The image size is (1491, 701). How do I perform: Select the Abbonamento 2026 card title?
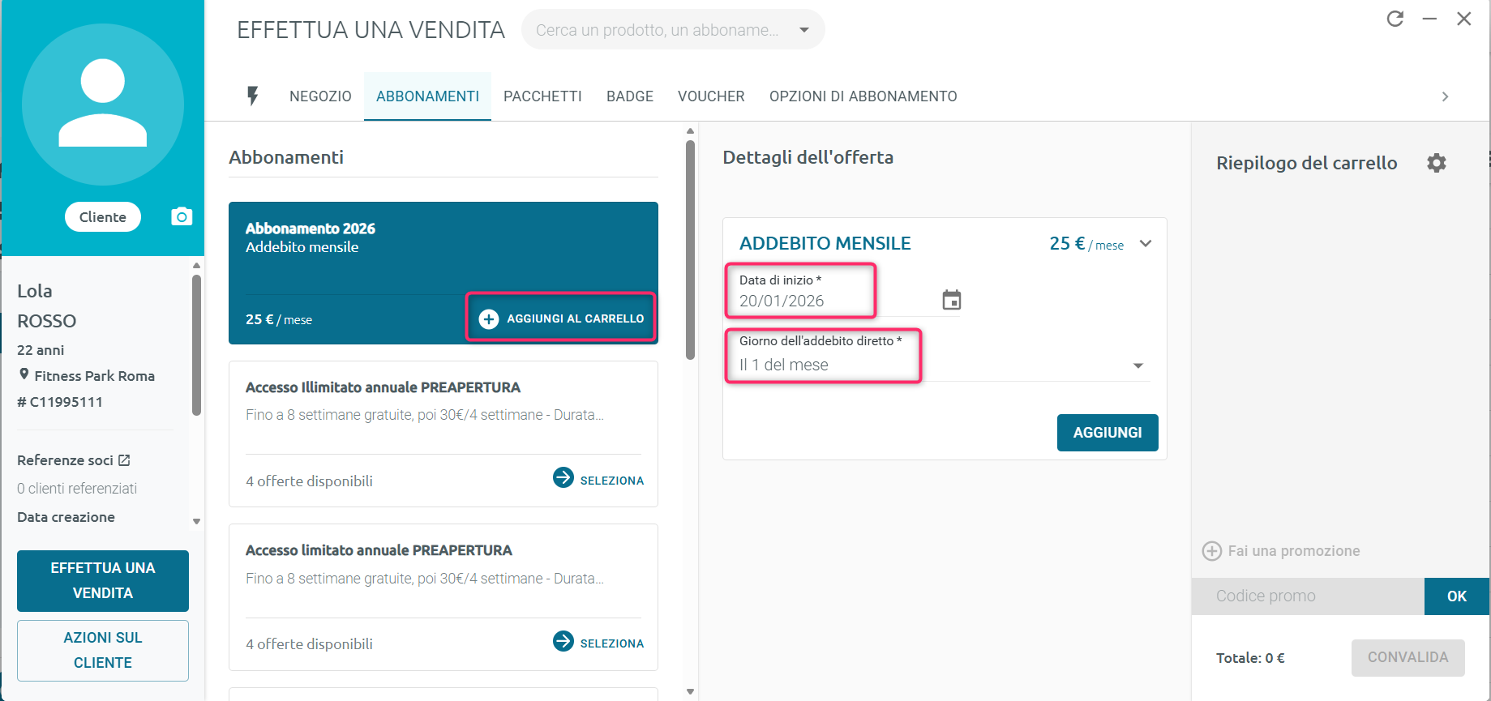pyautogui.click(x=311, y=229)
